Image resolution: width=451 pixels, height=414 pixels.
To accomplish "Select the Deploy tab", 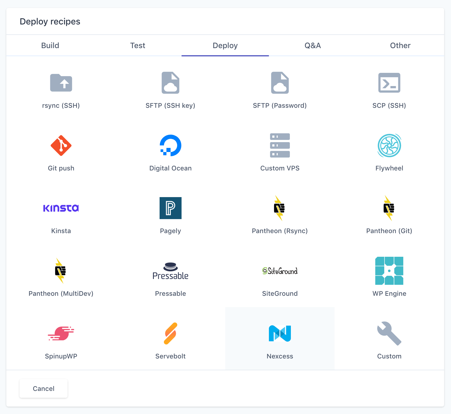I will [x=225, y=45].
